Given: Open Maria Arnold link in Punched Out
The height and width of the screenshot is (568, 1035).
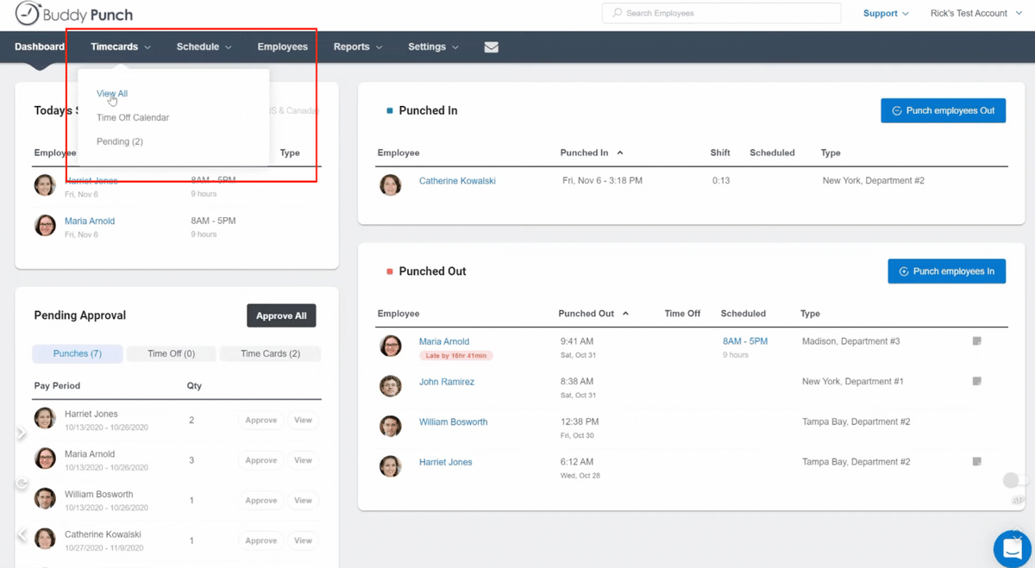Looking at the screenshot, I should click(x=444, y=341).
